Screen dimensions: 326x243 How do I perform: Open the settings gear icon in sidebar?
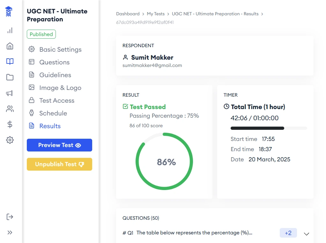point(10,140)
